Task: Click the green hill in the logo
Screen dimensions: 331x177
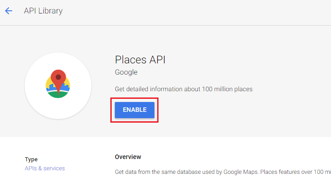Action: point(58,94)
